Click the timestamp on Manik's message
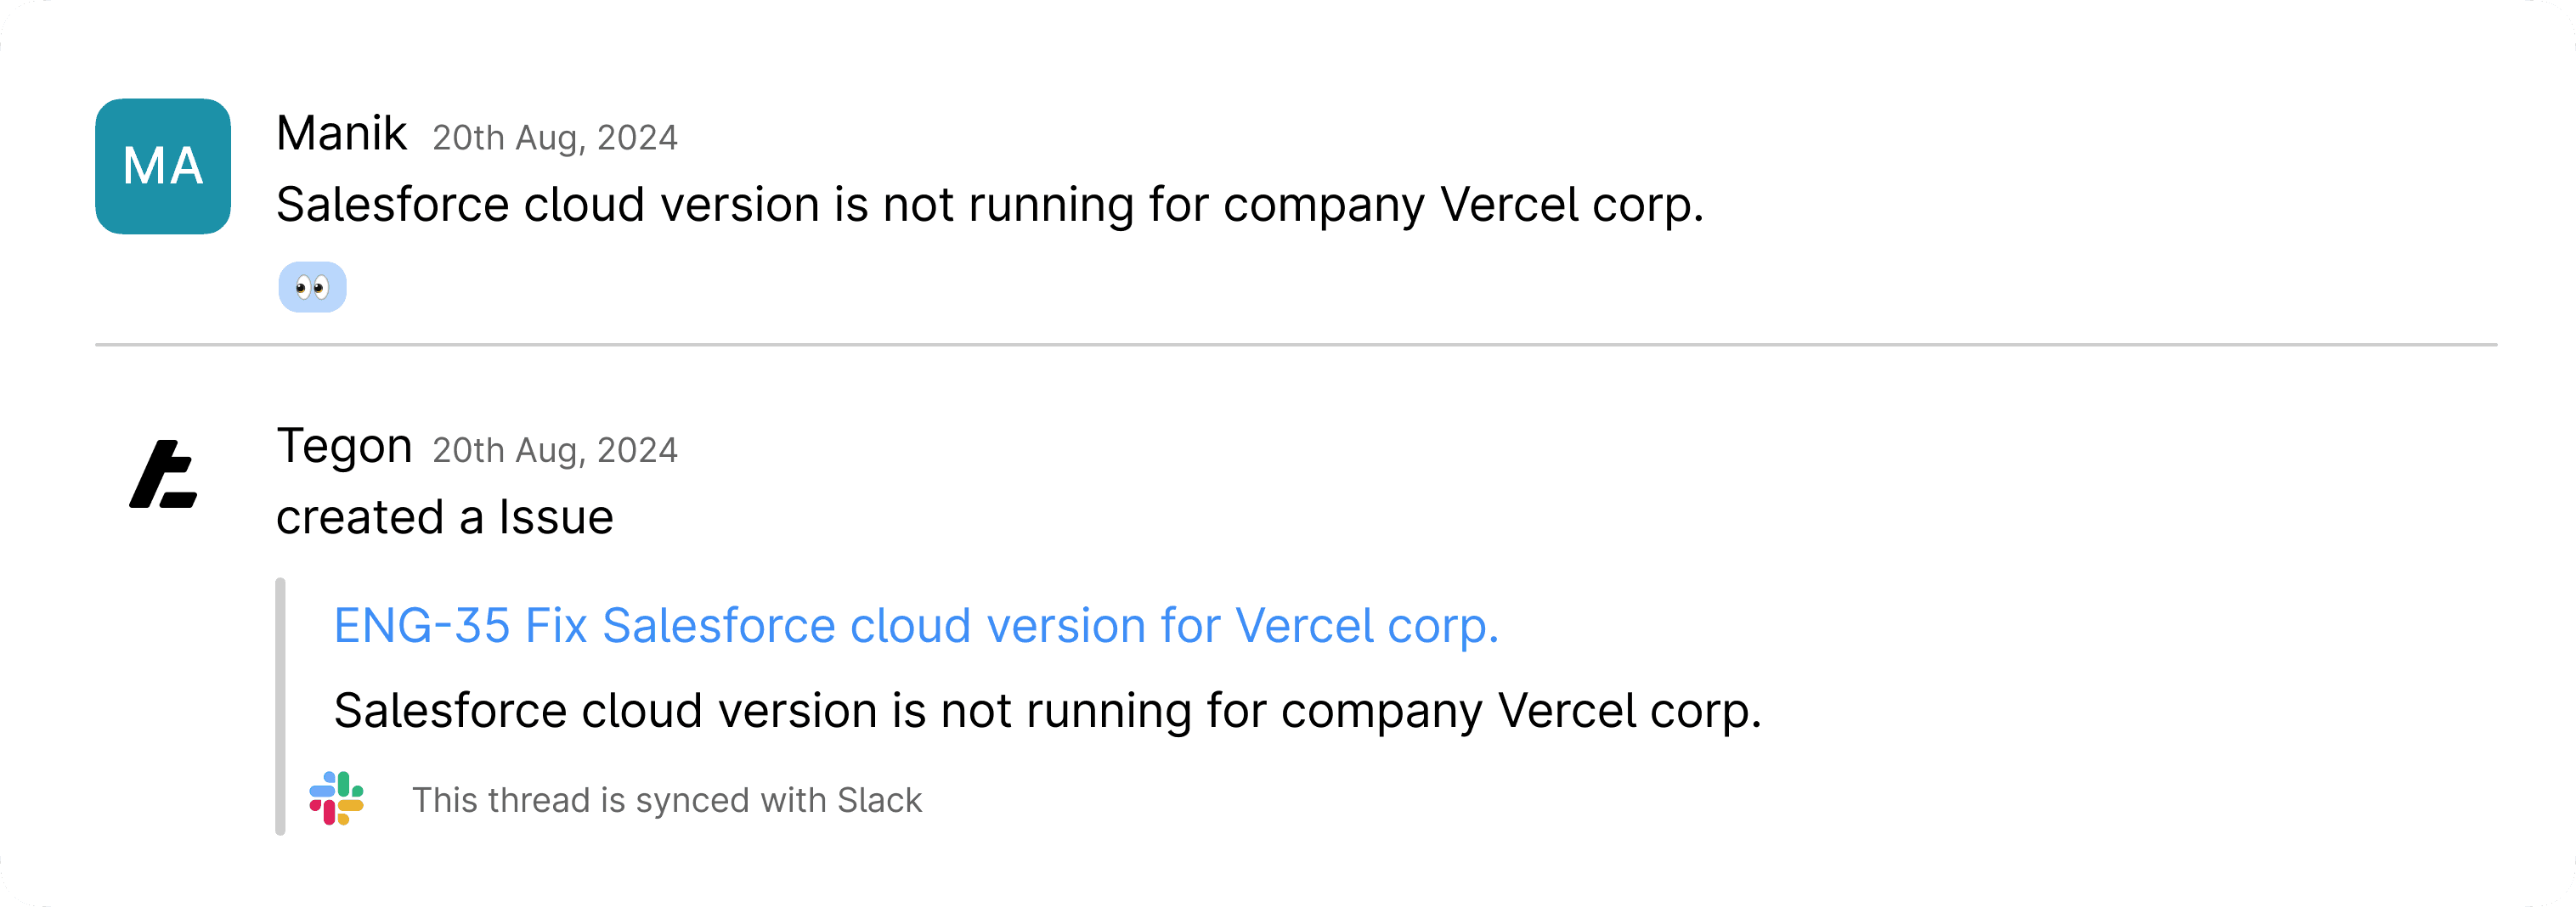Image resolution: width=2576 pixels, height=907 pixels. point(555,137)
